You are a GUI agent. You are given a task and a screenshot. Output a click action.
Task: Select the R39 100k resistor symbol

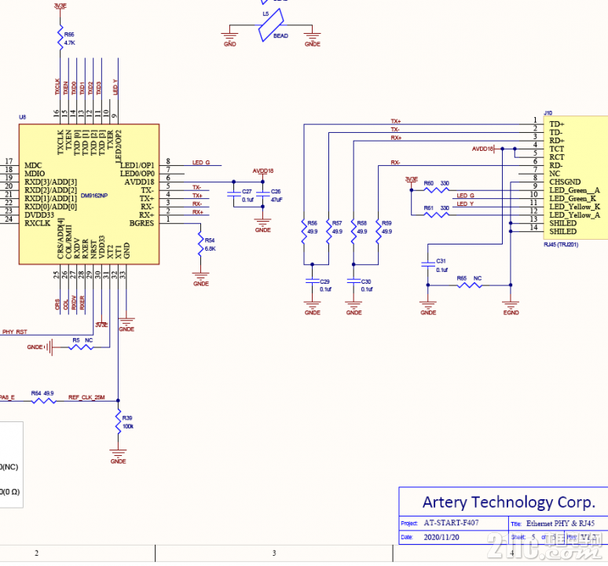(118, 421)
